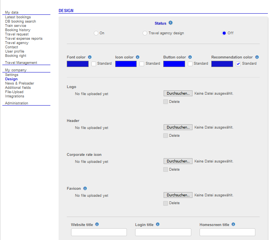Open the Administration menu section

click(16, 103)
